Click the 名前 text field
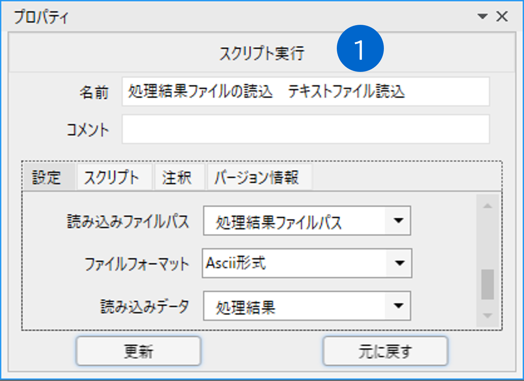The image size is (524, 381). point(305,91)
